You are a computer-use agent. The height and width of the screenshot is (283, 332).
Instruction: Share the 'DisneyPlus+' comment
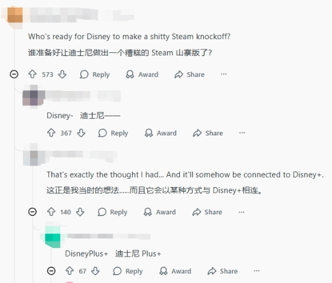223,271
